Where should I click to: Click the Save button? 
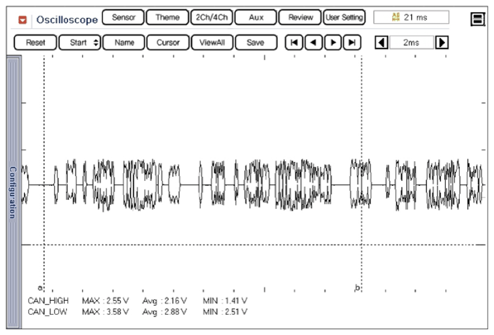pyautogui.click(x=256, y=43)
